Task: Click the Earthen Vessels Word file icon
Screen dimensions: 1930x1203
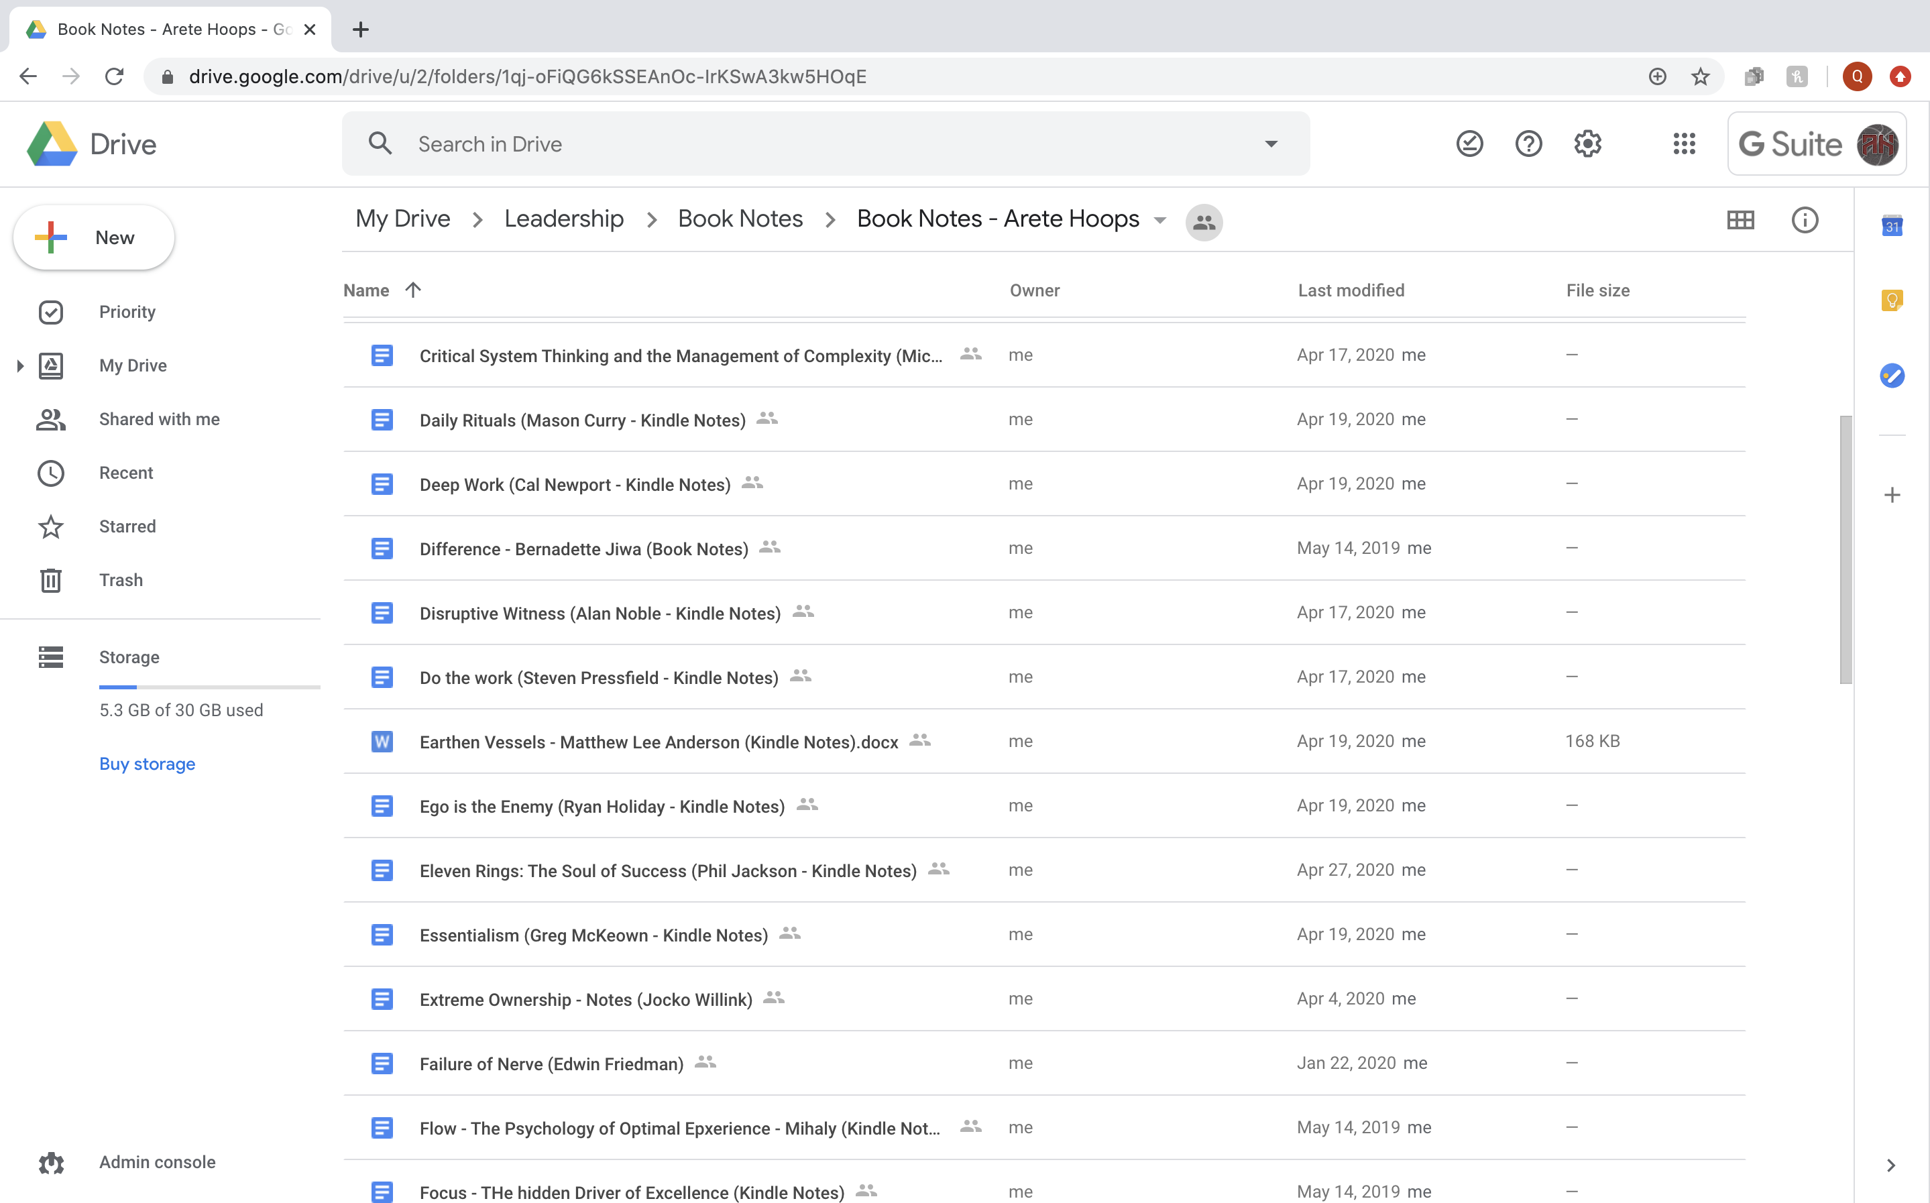Action: tap(382, 742)
